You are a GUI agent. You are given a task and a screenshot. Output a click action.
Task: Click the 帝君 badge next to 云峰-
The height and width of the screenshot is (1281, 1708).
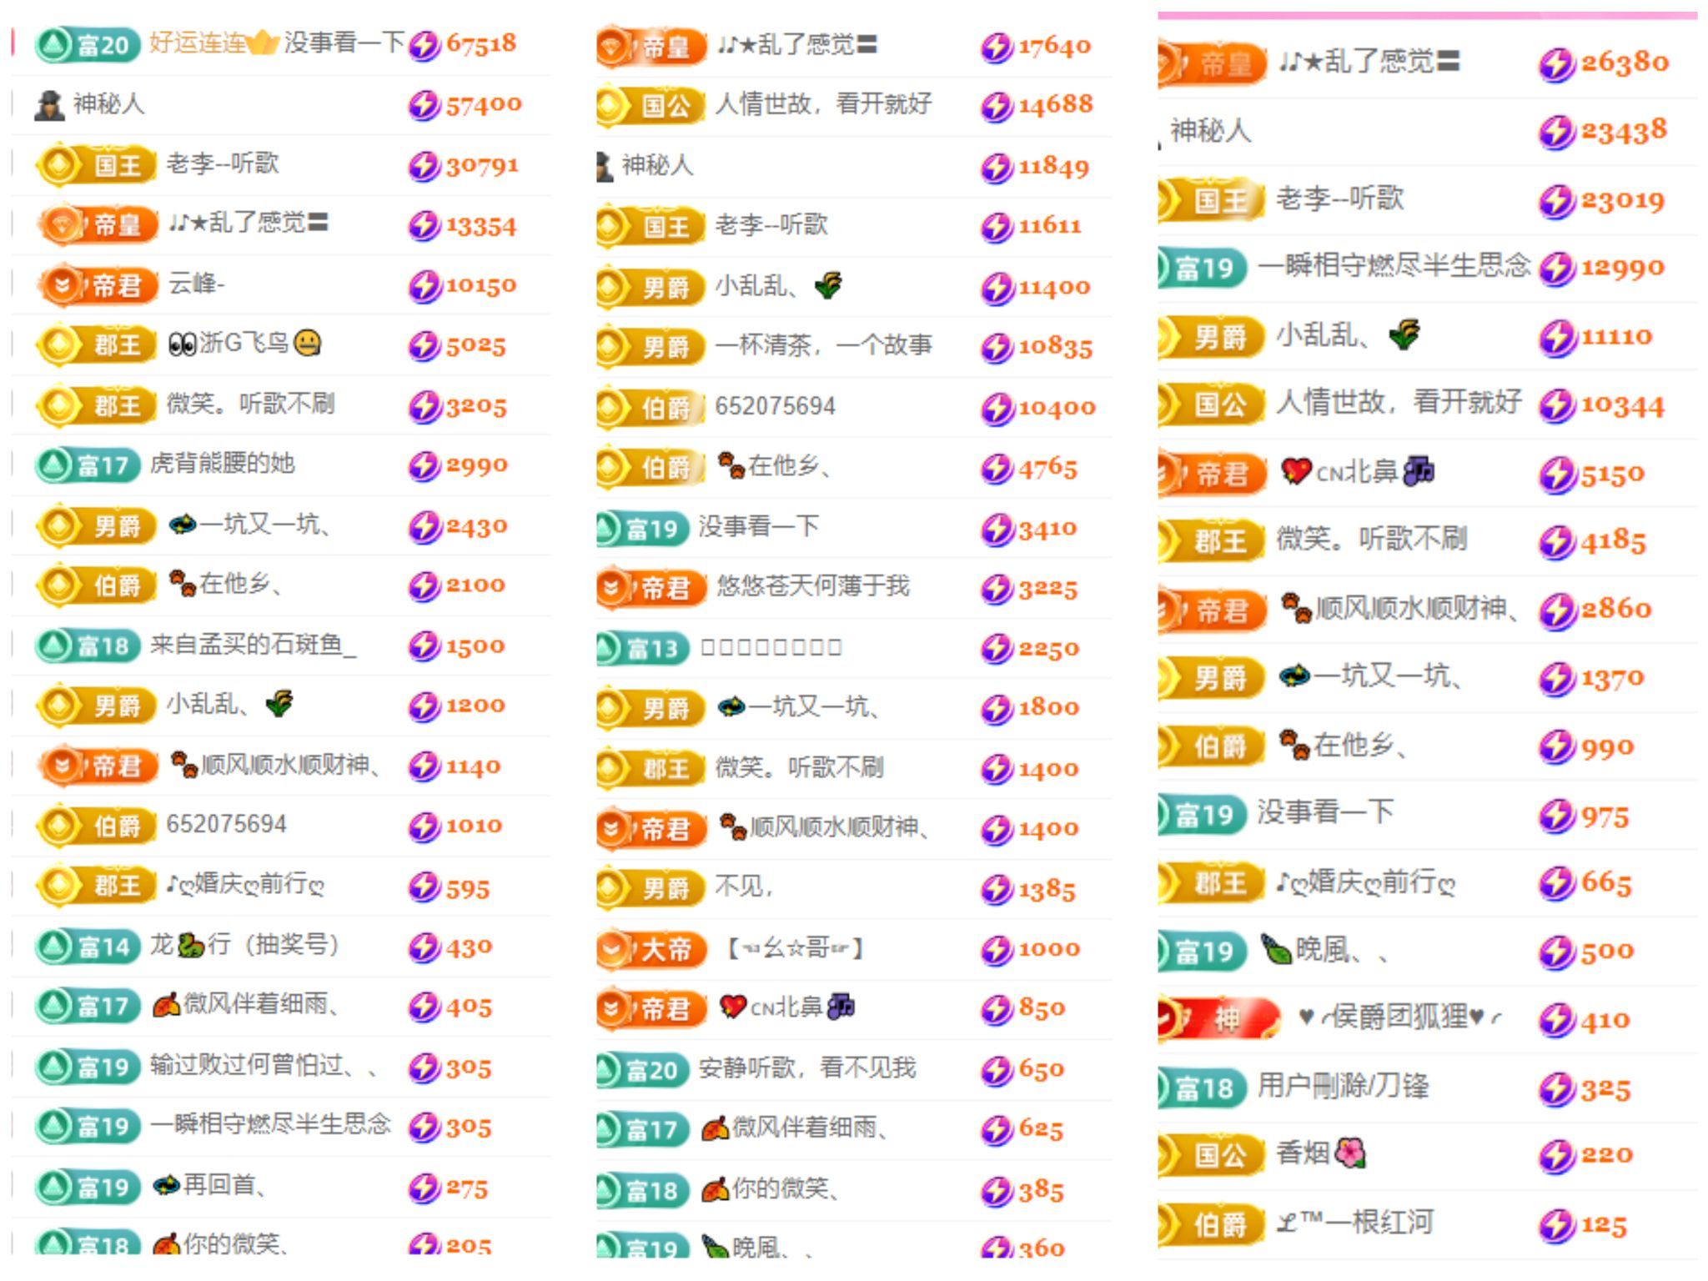click(x=98, y=285)
